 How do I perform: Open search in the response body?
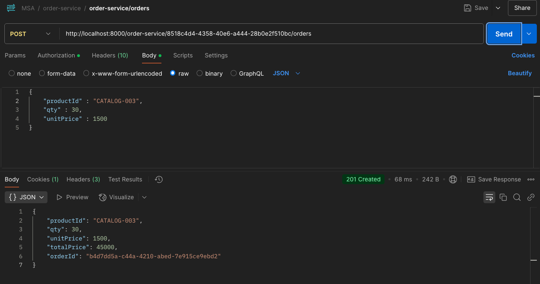point(517,197)
